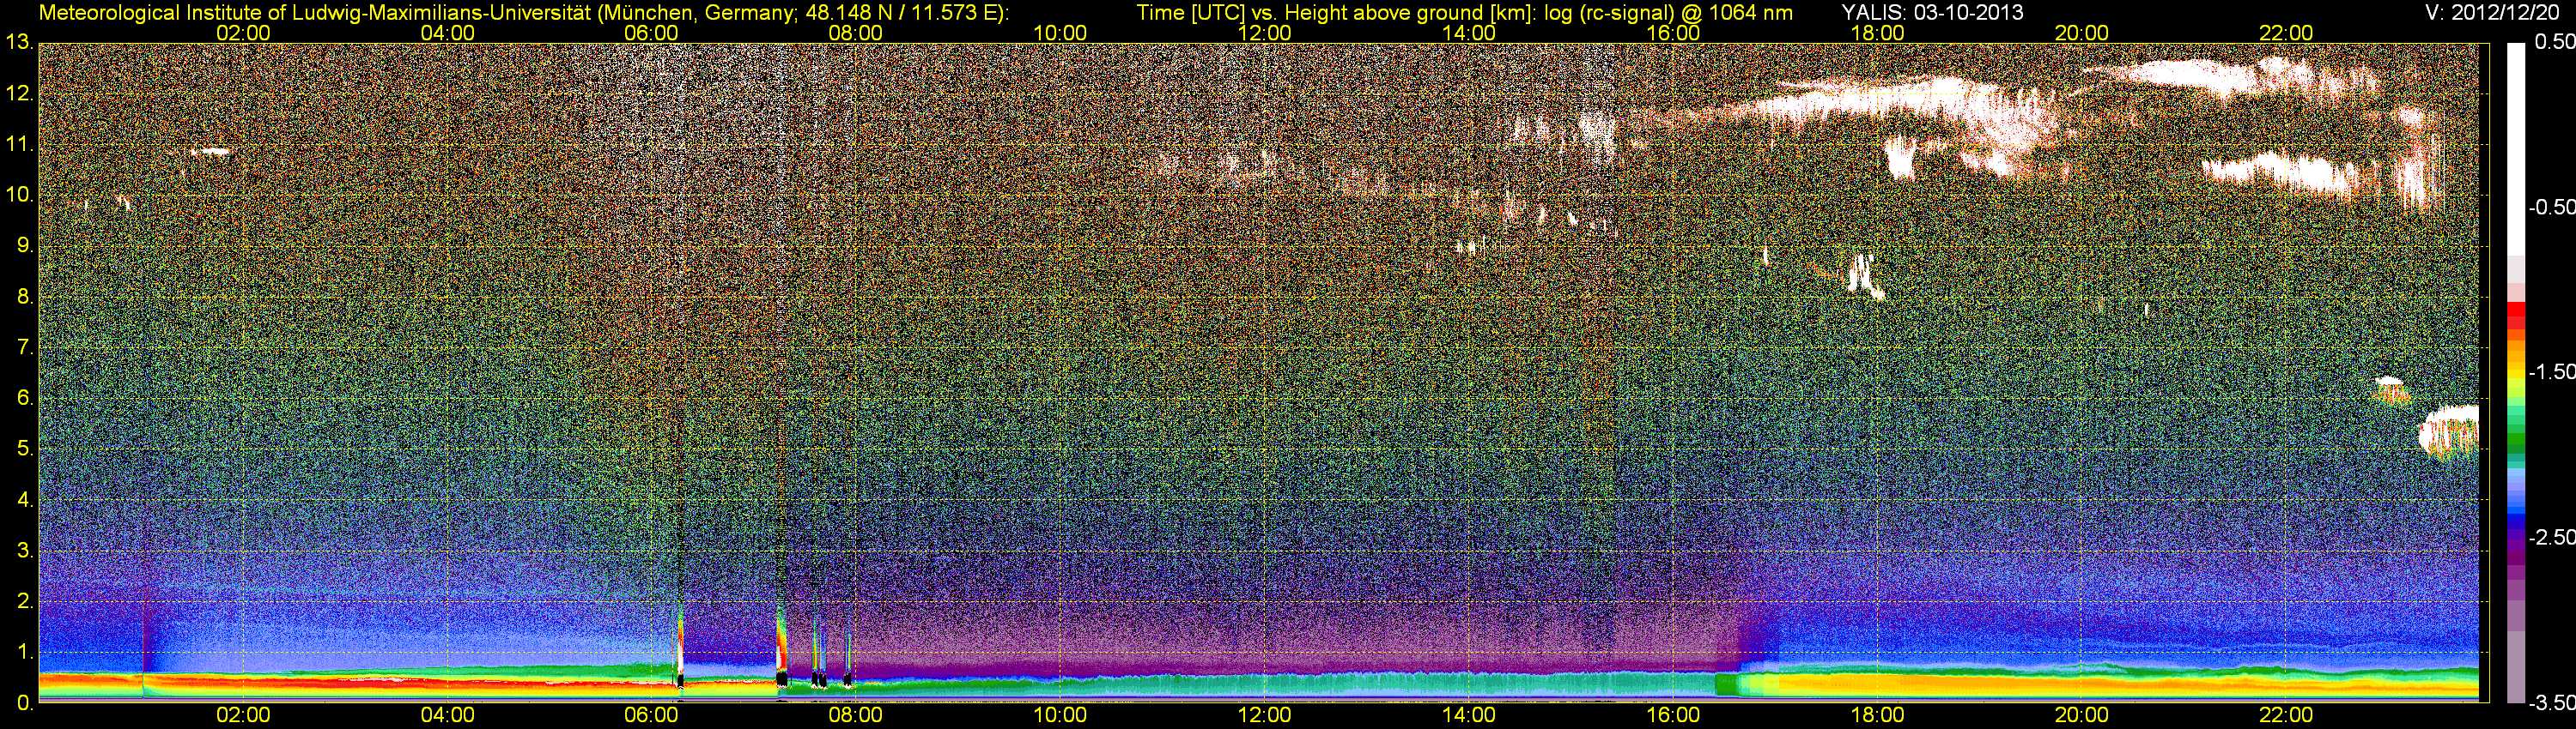Viewport: 2576px width, 729px height.
Task: Click the 22:00 label on the bottom time axis
Action: point(2286,715)
